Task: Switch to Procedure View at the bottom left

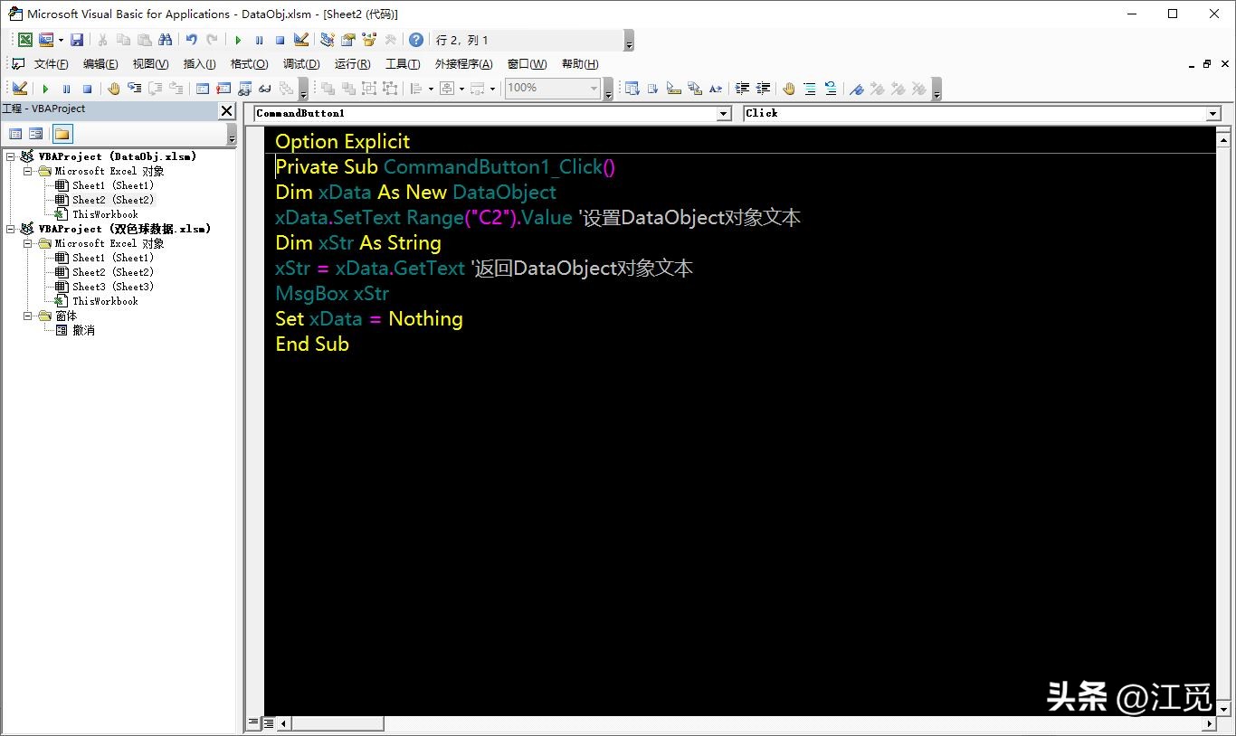Action: click(x=254, y=723)
